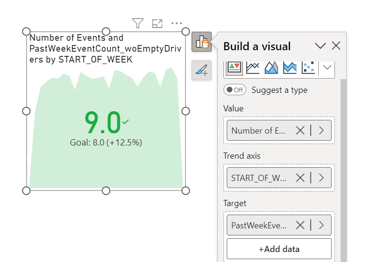Open the Build a visual button

point(202,42)
